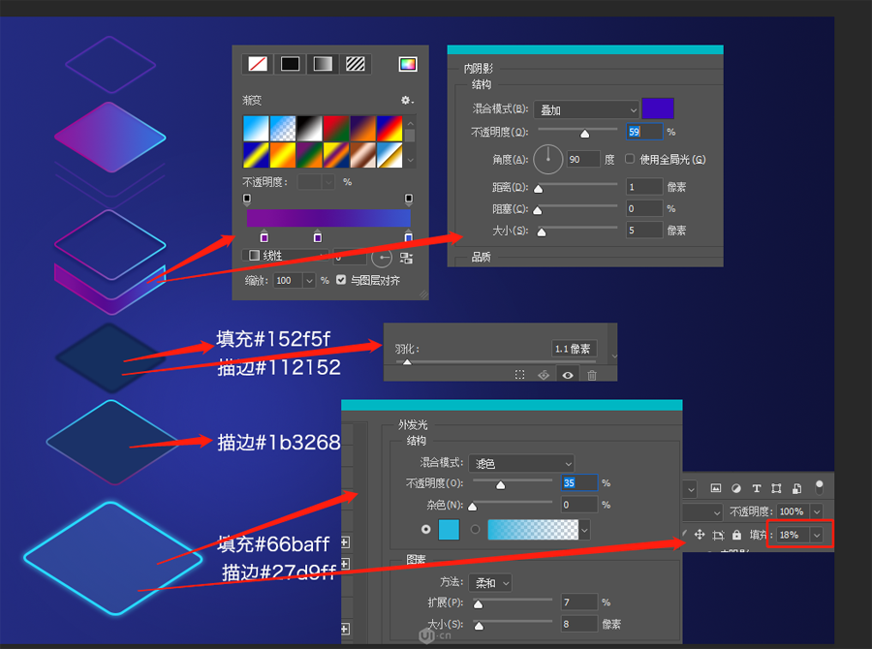The width and height of the screenshot is (872, 649).
Task: Click the trash icon beside the feather bar
Action: (592, 375)
